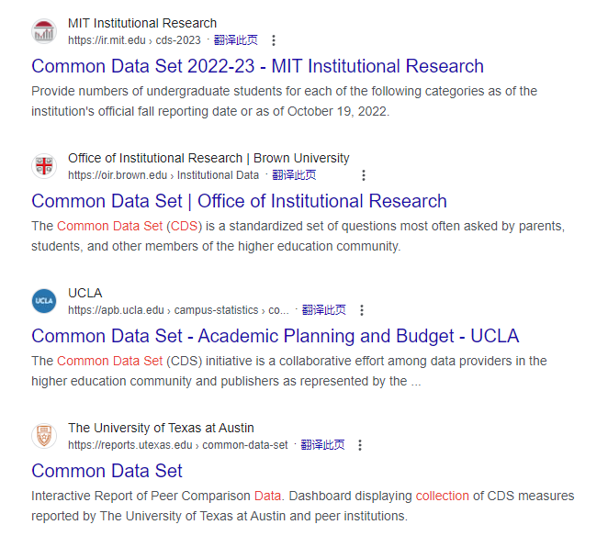The height and width of the screenshot is (547, 608).
Task: Open Brown Office of Institutional Research result
Action: click(x=239, y=201)
